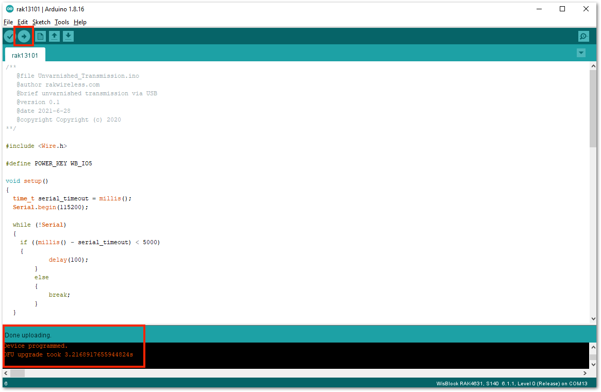Click the '@file Unvarnished_Transmission.ino' comment line

click(x=78, y=76)
